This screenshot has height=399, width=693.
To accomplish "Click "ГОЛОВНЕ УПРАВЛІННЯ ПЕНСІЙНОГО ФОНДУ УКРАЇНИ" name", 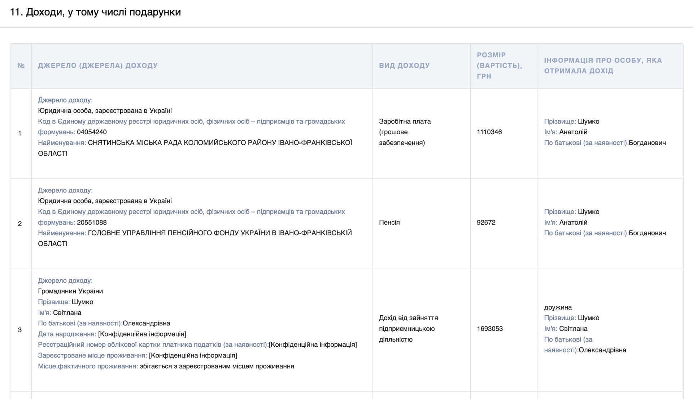I will point(179,233).
